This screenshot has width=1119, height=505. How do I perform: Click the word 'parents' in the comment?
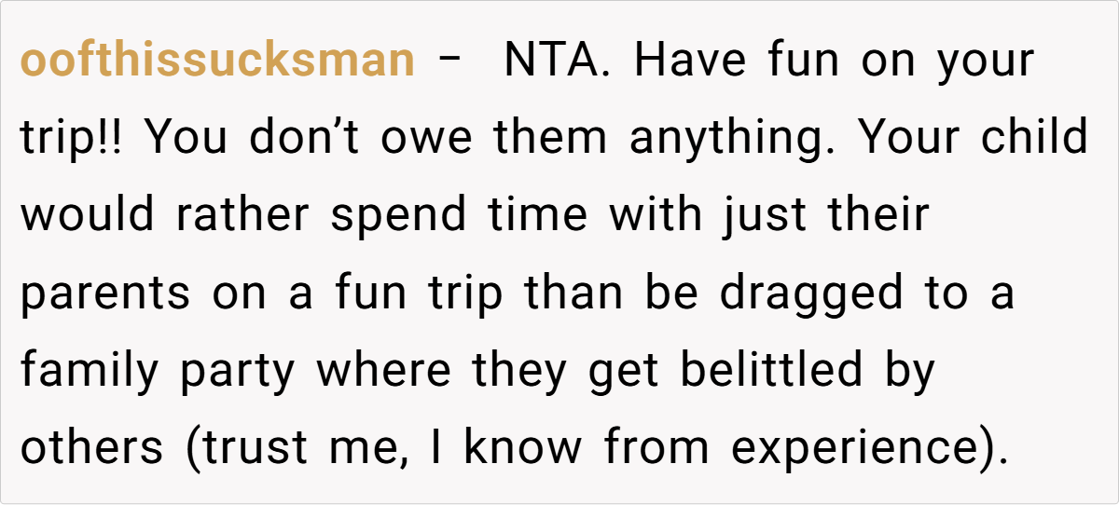click(x=105, y=293)
